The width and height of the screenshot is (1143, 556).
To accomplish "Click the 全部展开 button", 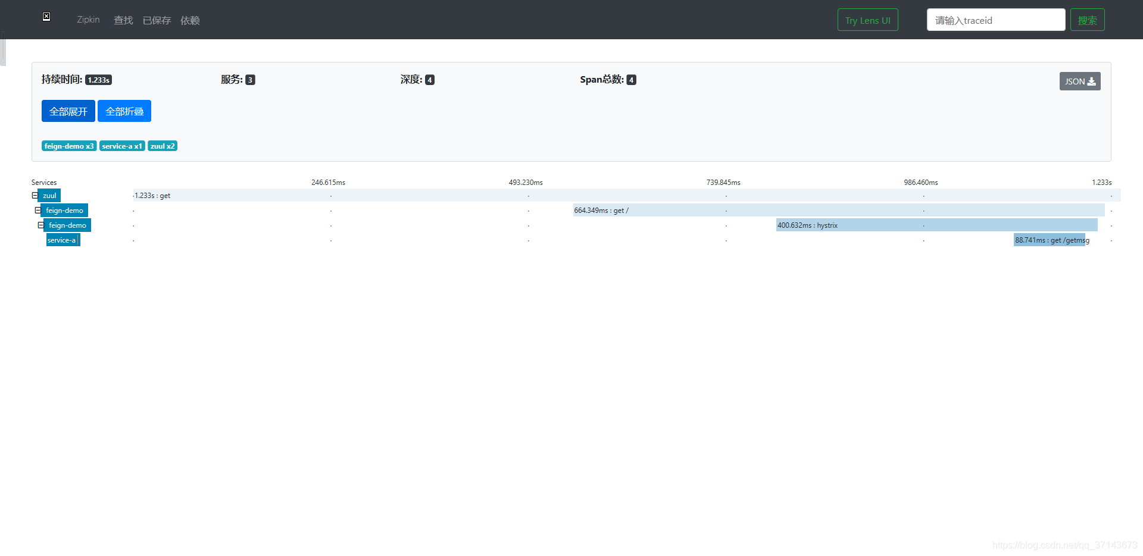I will (x=68, y=111).
